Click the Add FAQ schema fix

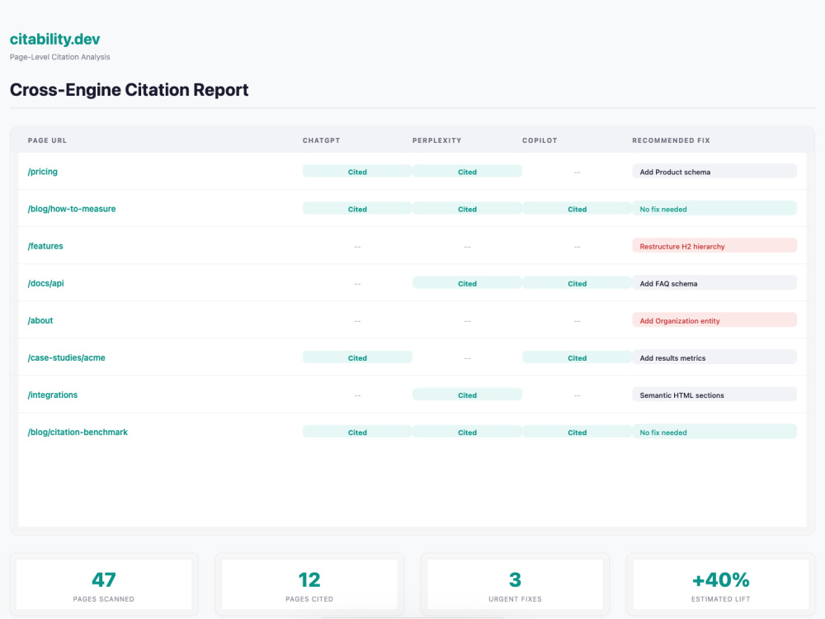click(x=714, y=283)
